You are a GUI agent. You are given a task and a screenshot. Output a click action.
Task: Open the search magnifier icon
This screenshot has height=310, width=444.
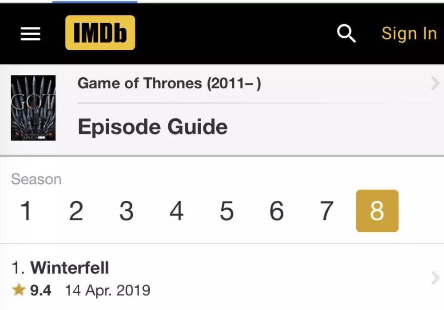click(x=346, y=33)
